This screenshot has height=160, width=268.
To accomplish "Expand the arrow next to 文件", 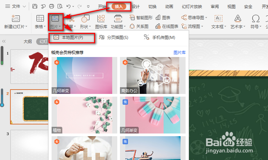I will point(24,6).
